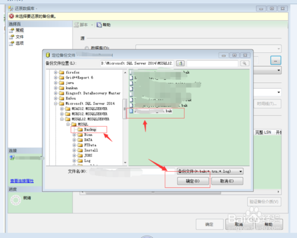Click the error icon in the warning banner
This screenshot has height=238, width=297.
pos(11,16)
